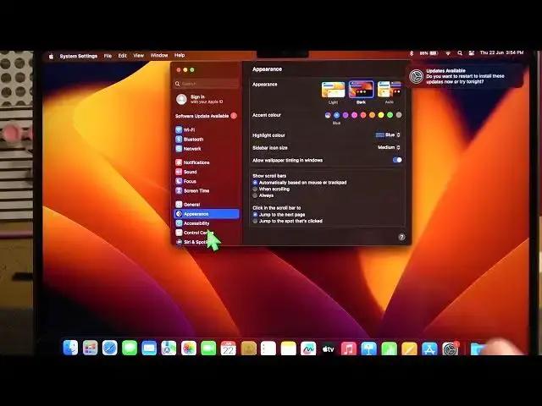Click the Updates Available notification
Screen dimensions: 542x406
pyautogui.click(x=465, y=76)
